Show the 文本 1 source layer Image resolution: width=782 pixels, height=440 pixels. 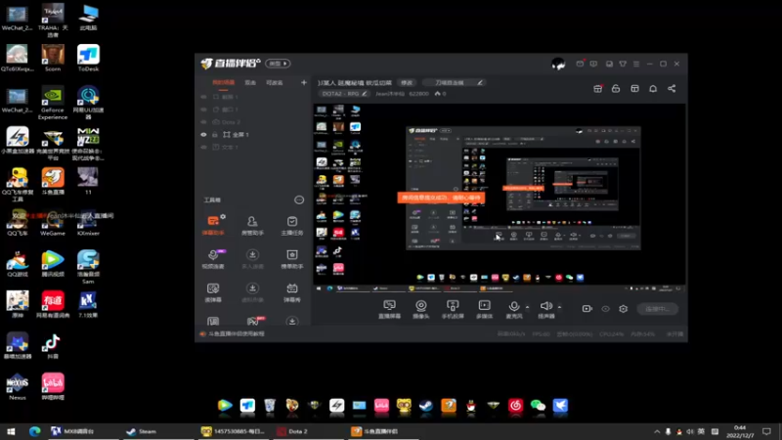coord(203,148)
